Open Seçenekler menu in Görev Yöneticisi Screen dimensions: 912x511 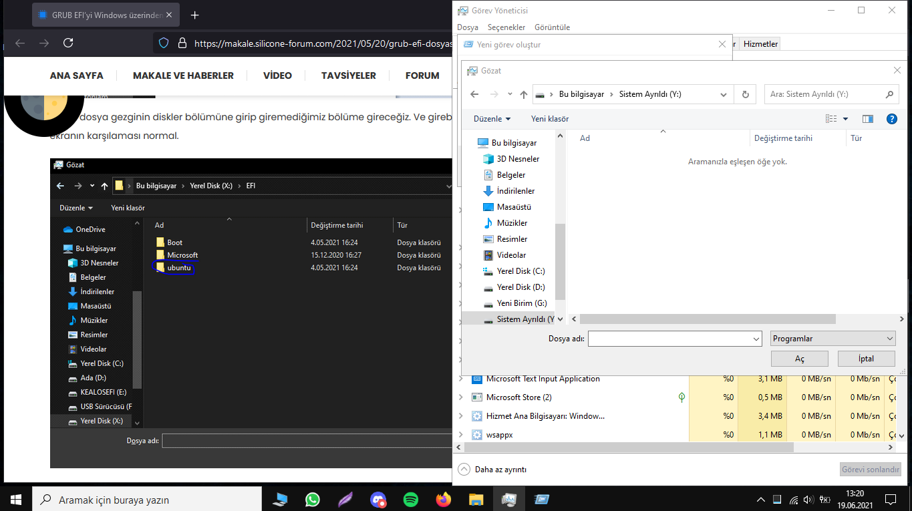(506, 27)
